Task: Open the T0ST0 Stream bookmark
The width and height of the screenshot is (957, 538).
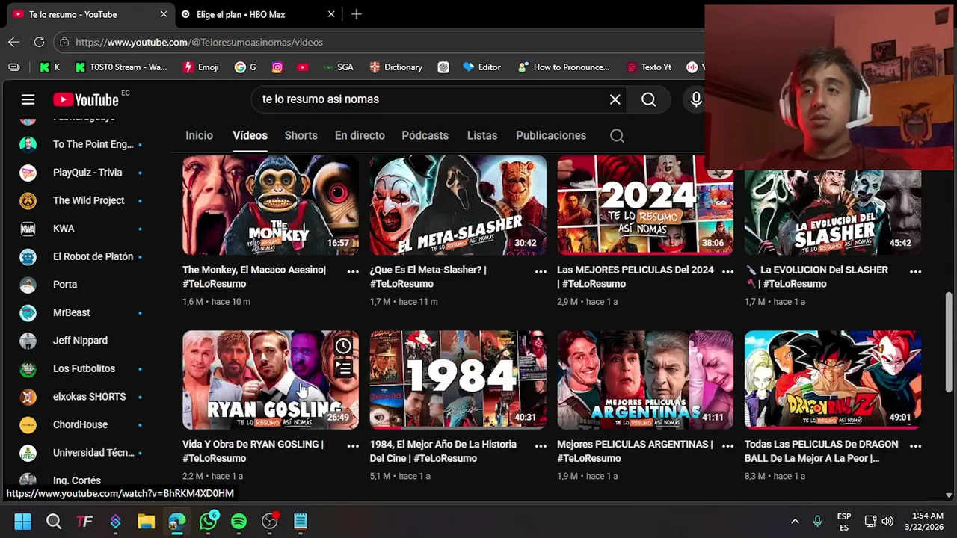Action: click(121, 67)
